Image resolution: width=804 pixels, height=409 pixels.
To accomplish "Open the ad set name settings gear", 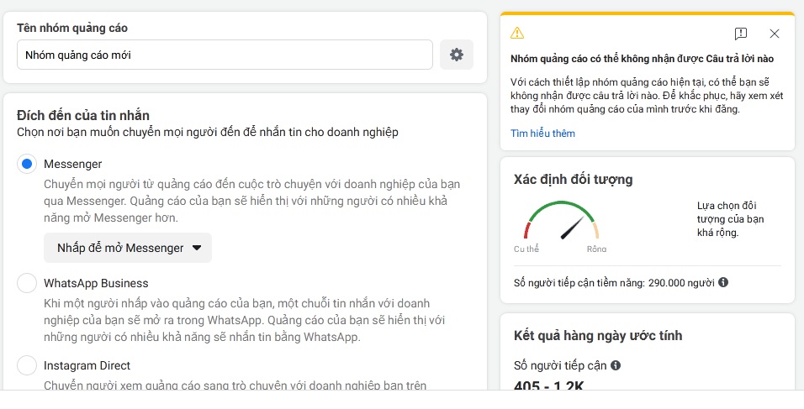I will point(457,55).
